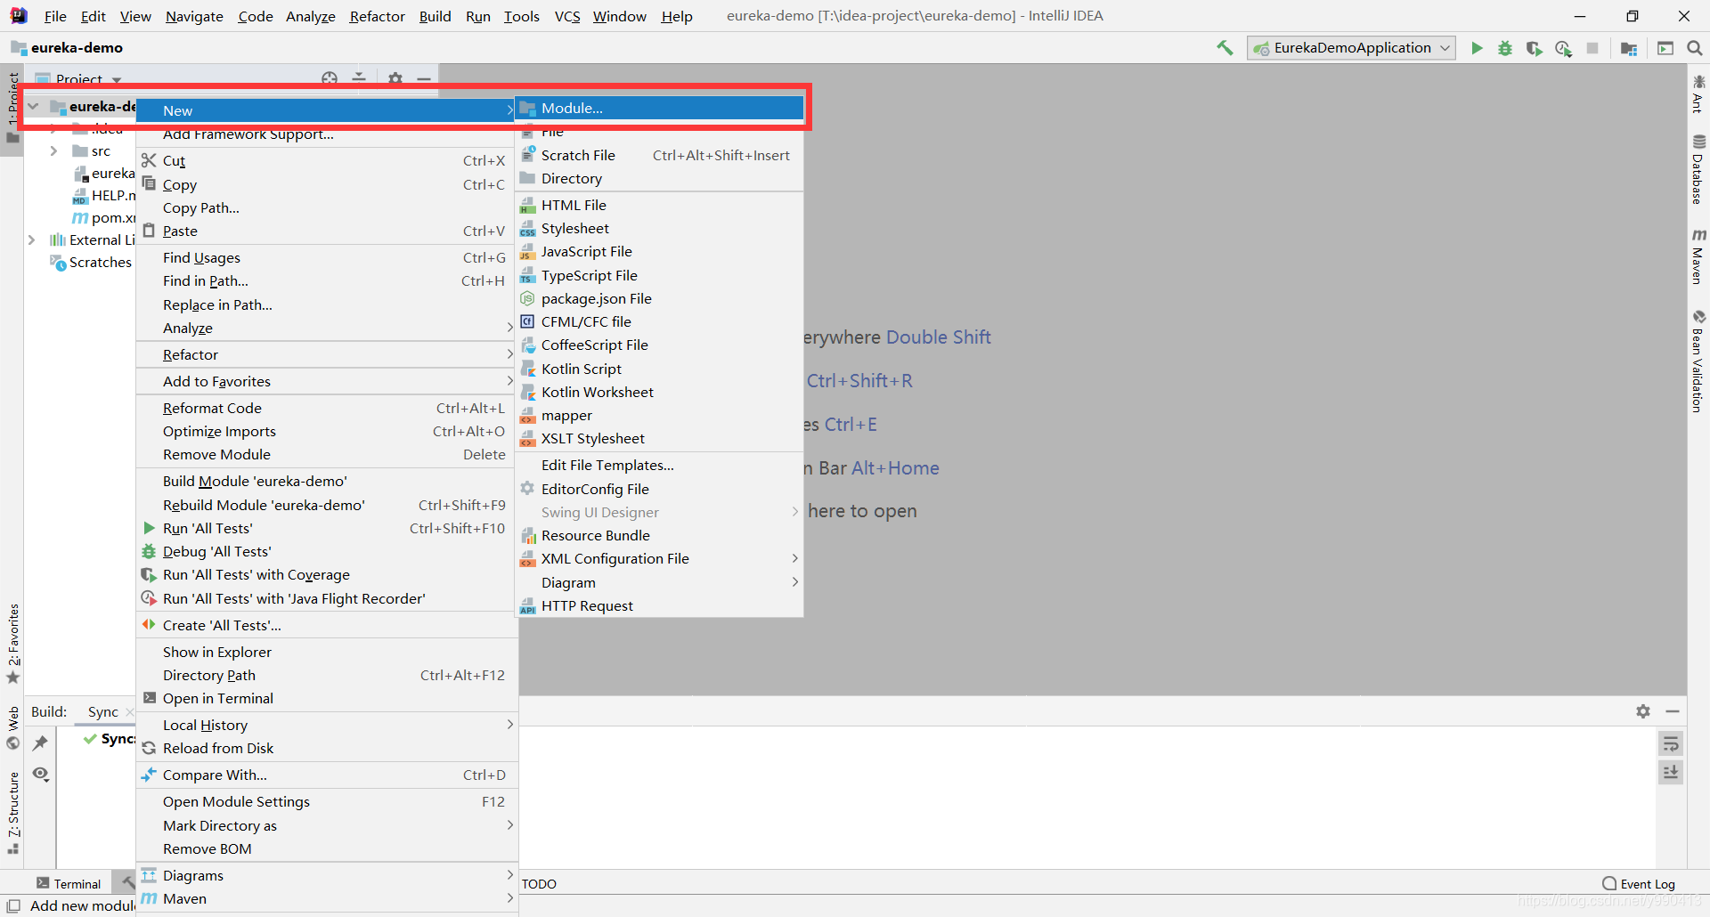The height and width of the screenshot is (917, 1710).
Task: Expand the Refactor submenu
Action: (327, 354)
